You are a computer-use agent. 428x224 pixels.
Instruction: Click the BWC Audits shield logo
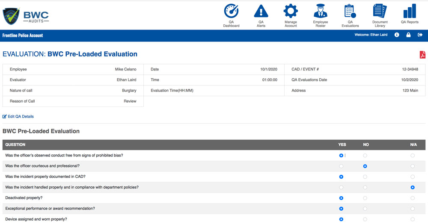point(11,16)
